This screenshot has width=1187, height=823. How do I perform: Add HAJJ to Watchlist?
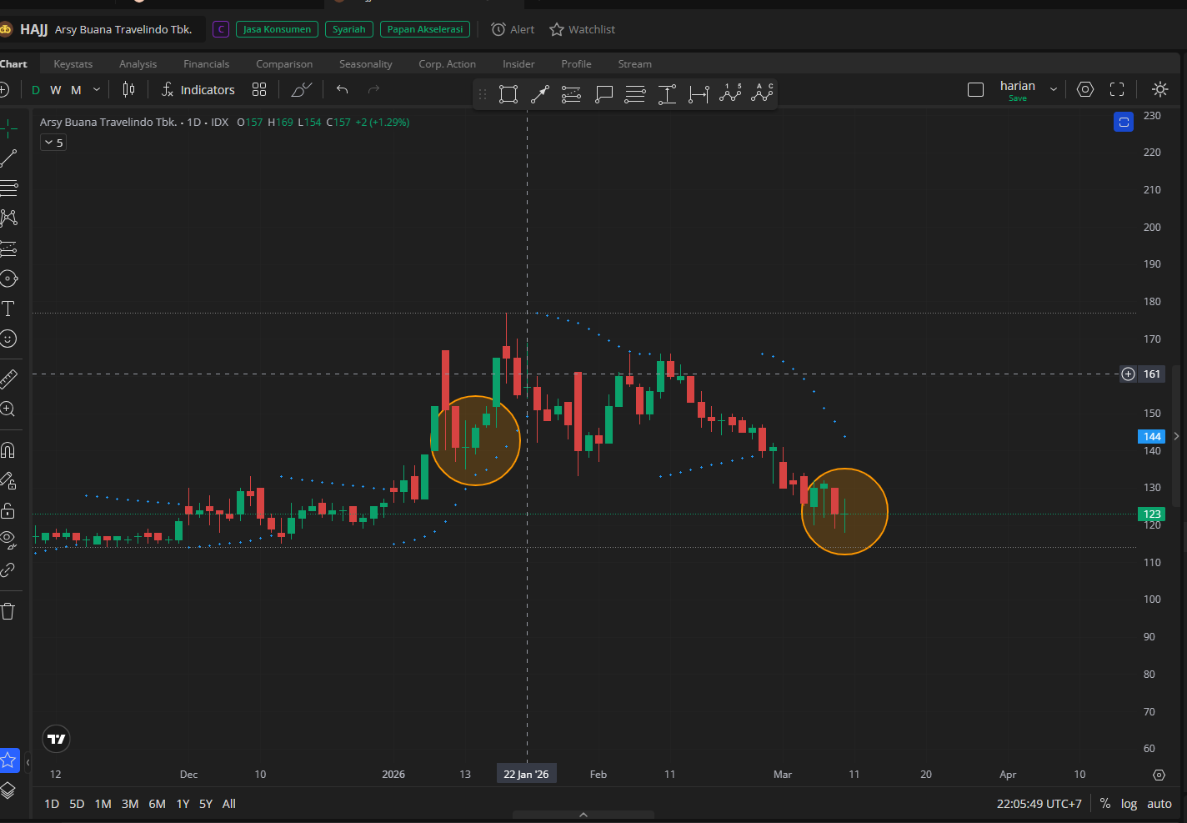click(x=582, y=29)
